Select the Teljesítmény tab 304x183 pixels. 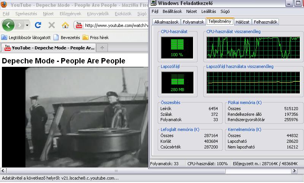(220, 21)
